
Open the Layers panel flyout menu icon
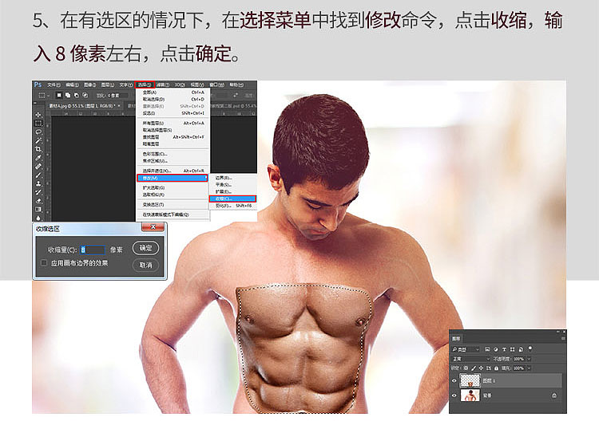[563, 339]
